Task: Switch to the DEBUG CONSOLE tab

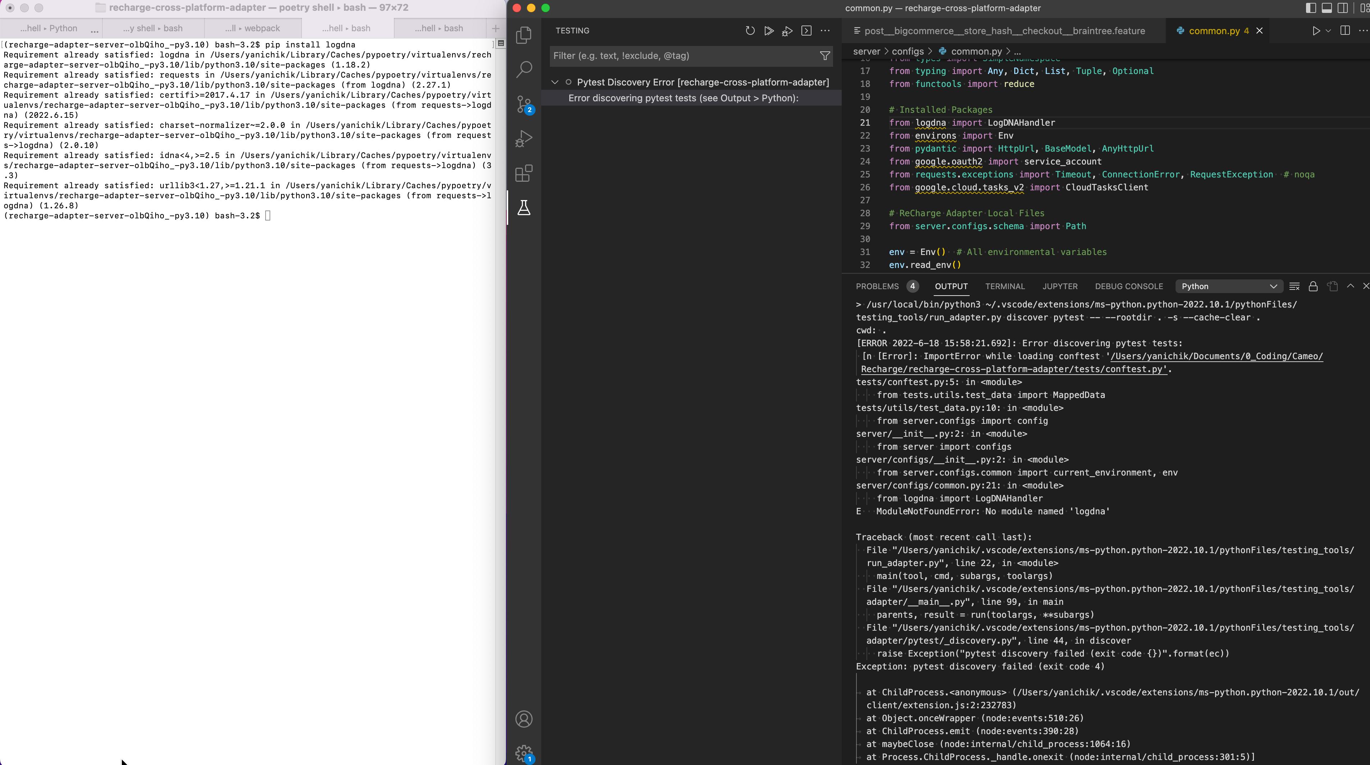Action: pyautogui.click(x=1128, y=287)
